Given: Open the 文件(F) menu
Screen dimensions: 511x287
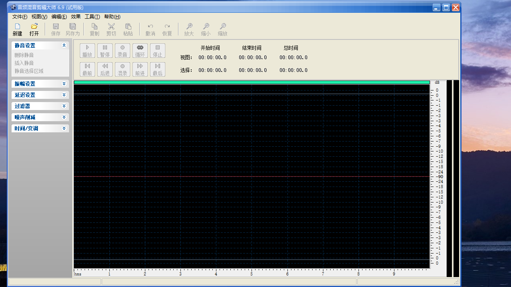Looking at the screenshot, I should click(20, 17).
